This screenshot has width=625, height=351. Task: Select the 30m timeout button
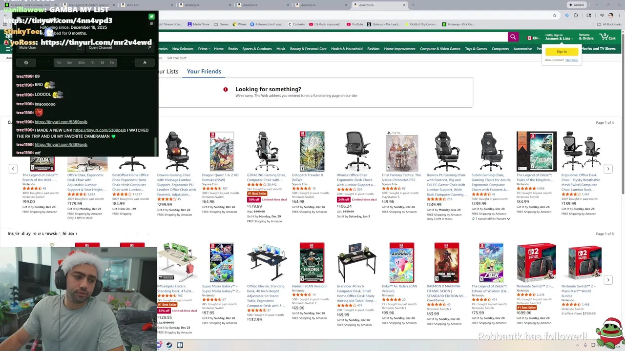pos(81,62)
